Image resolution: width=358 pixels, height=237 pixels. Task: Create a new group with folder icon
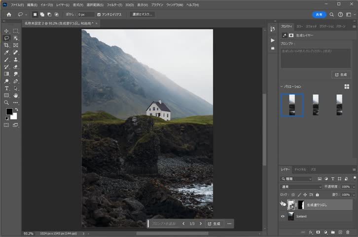click(333, 232)
